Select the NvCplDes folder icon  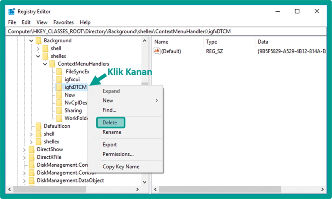point(59,103)
